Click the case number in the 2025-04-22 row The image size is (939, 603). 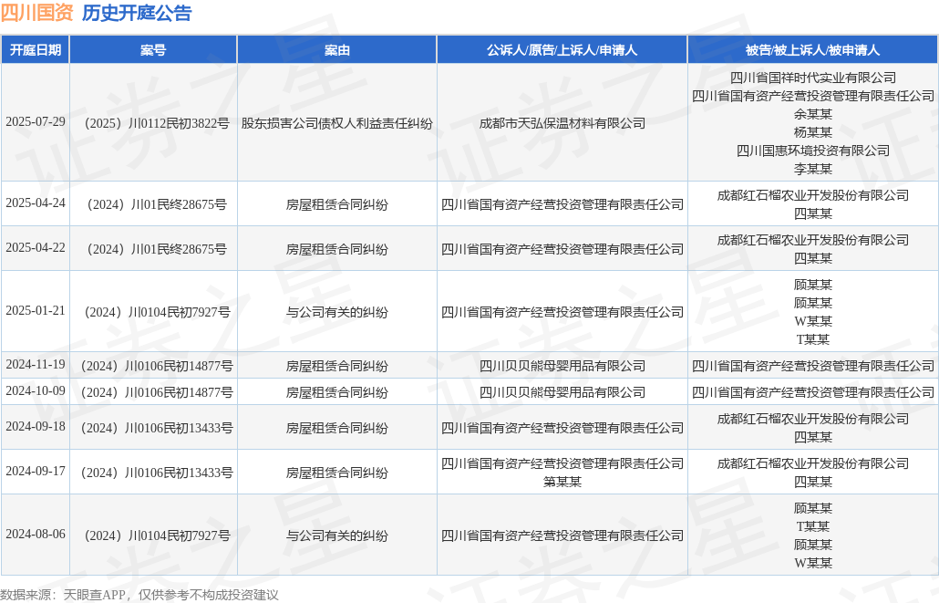coord(154,249)
